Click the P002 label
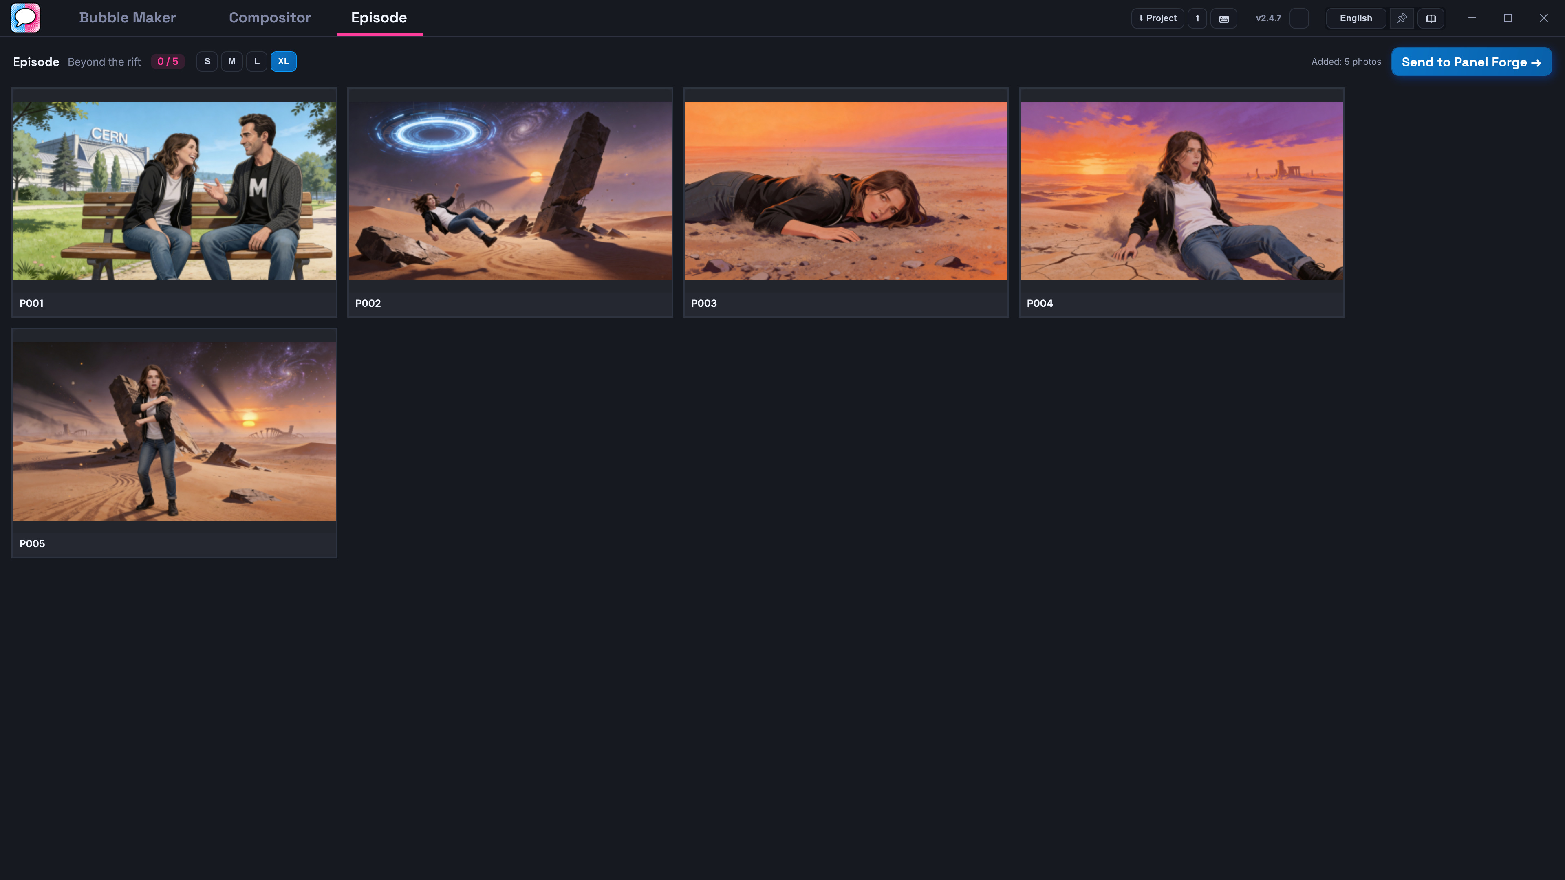 [368, 303]
